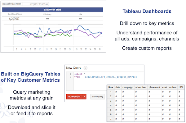
Task: Click the 'select *' line in the query editor
Action: point(79,74)
